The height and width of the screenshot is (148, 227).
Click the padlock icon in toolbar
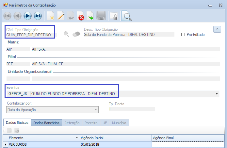coord(114,16)
